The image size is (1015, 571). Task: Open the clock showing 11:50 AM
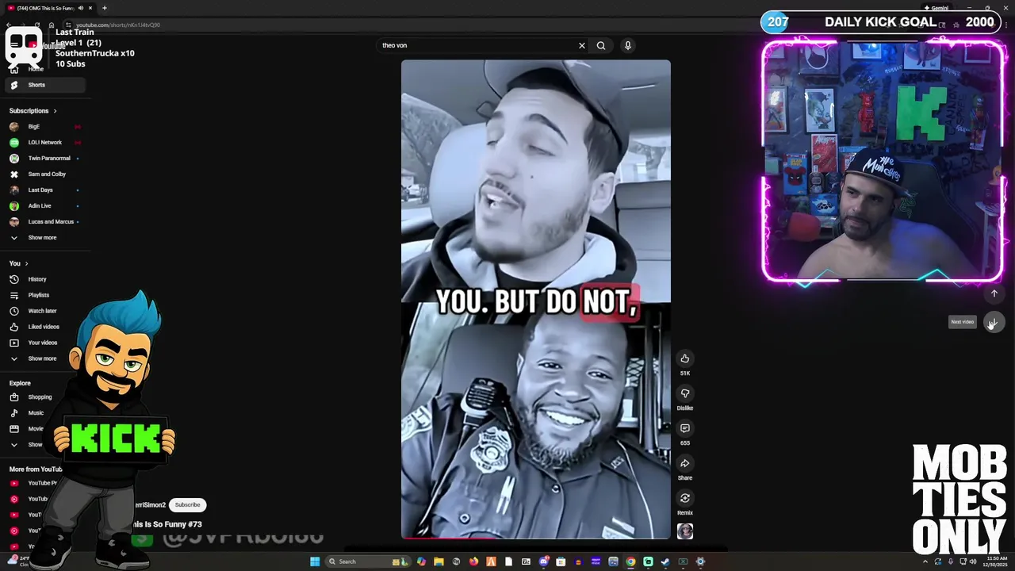pos(995,561)
